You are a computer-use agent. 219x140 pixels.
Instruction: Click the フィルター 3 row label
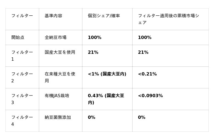(22, 99)
